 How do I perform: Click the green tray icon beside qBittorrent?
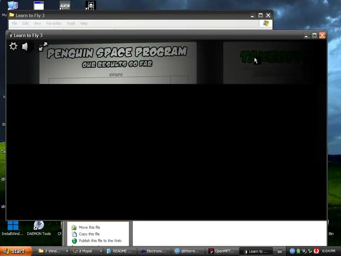pos(298,251)
